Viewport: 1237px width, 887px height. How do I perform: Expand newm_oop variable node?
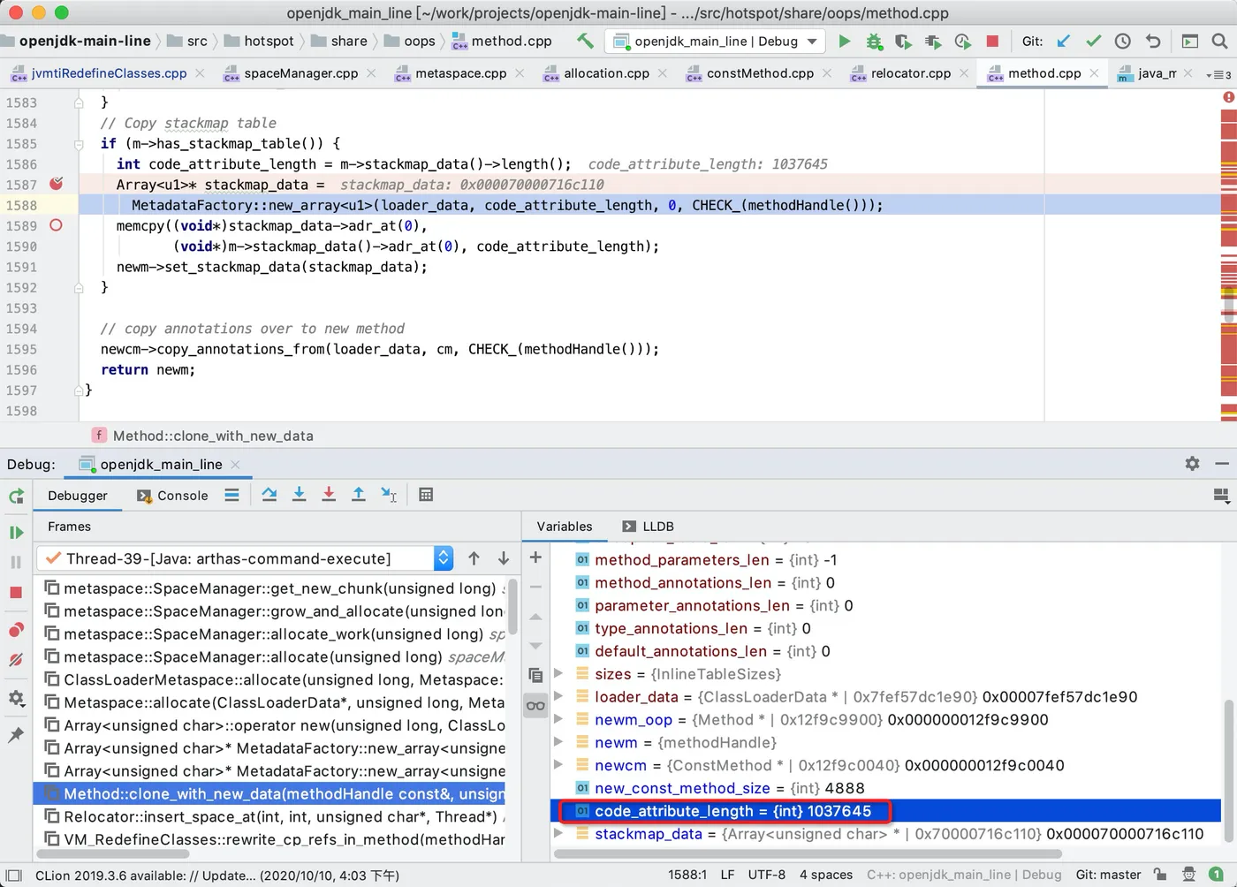(558, 719)
